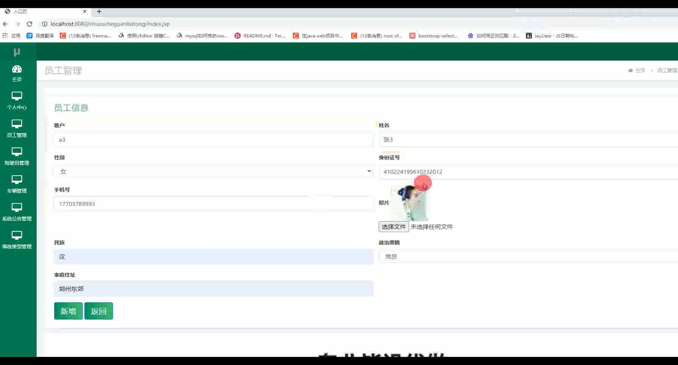
Task: Open 系统公告管理 in the sidebar
Action: click(x=17, y=212)
